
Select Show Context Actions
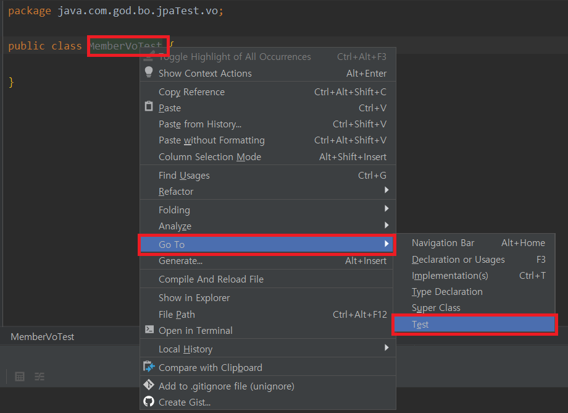point(268,73)
